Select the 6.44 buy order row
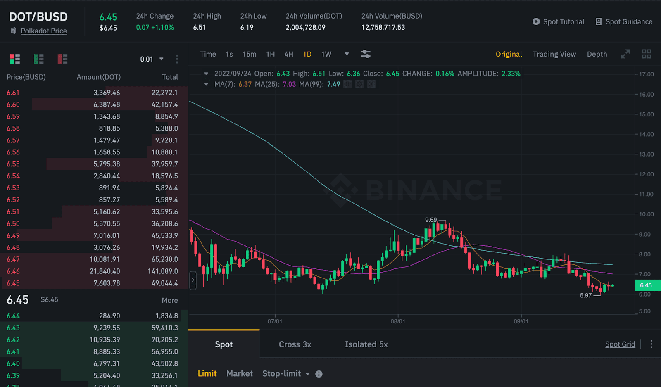This screenshot has height=387, width=661. click(x=94, y=316)
